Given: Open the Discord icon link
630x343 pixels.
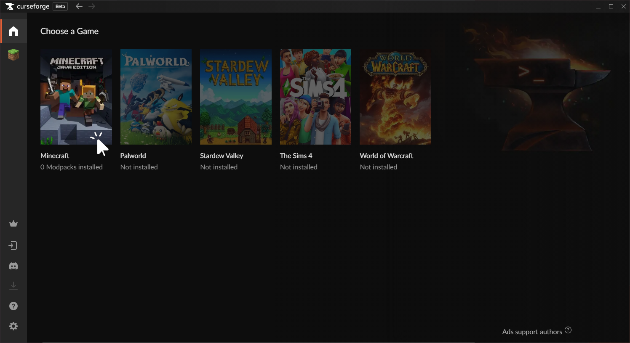Looking at the screenshot, I should pos(13,266).
